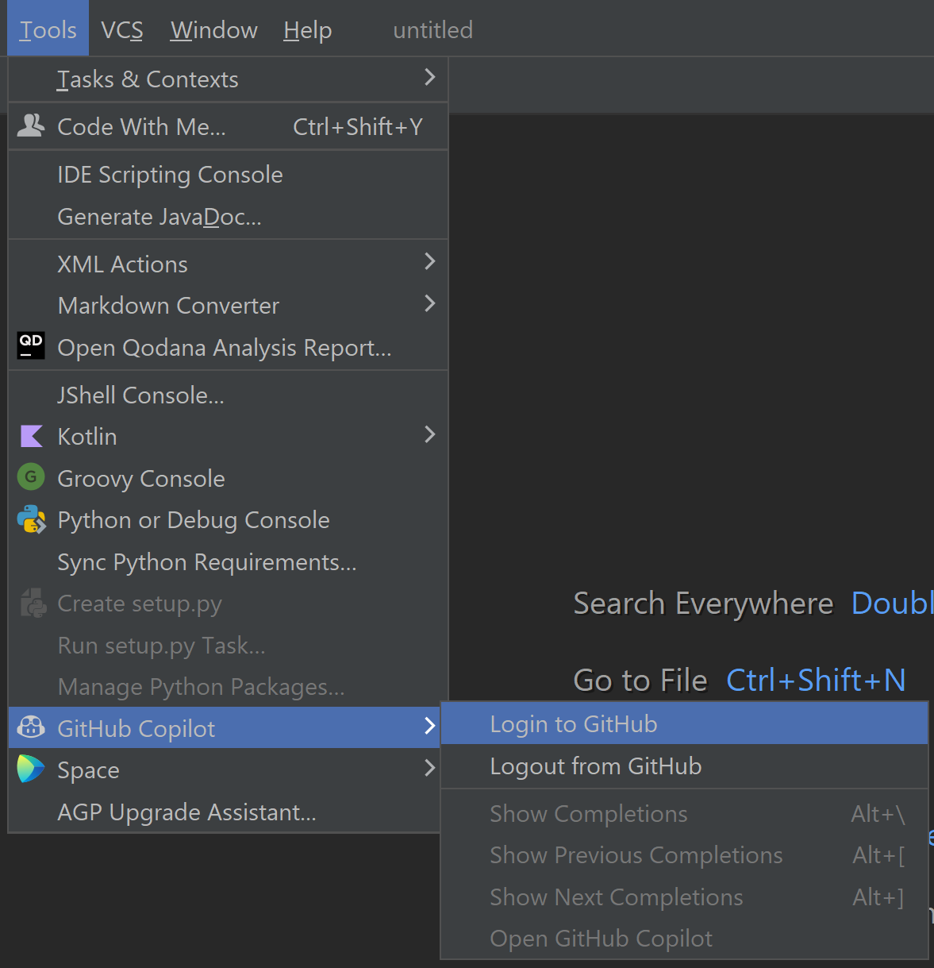The width and height of the screenshot is (934, 968).
Task: Choose Logout from GitHub
Action: point(684,766)
